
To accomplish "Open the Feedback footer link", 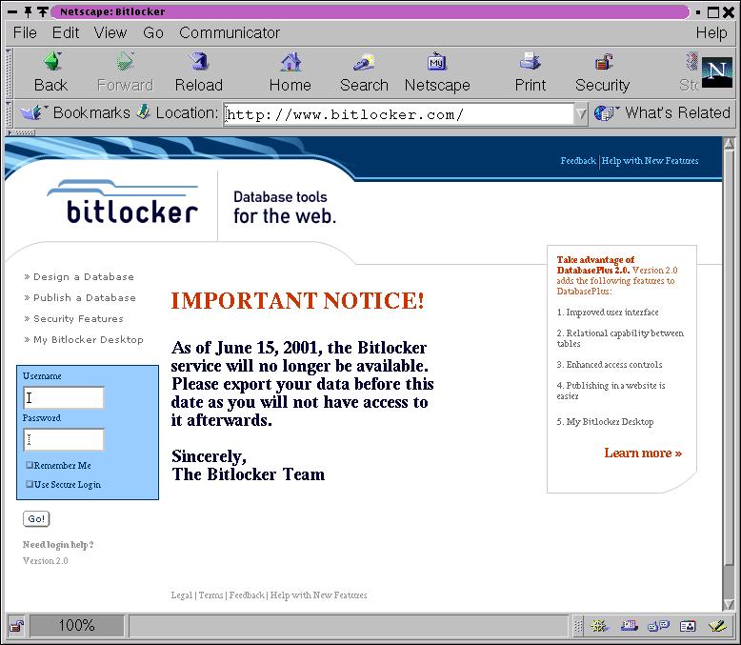I will point(247,595).
